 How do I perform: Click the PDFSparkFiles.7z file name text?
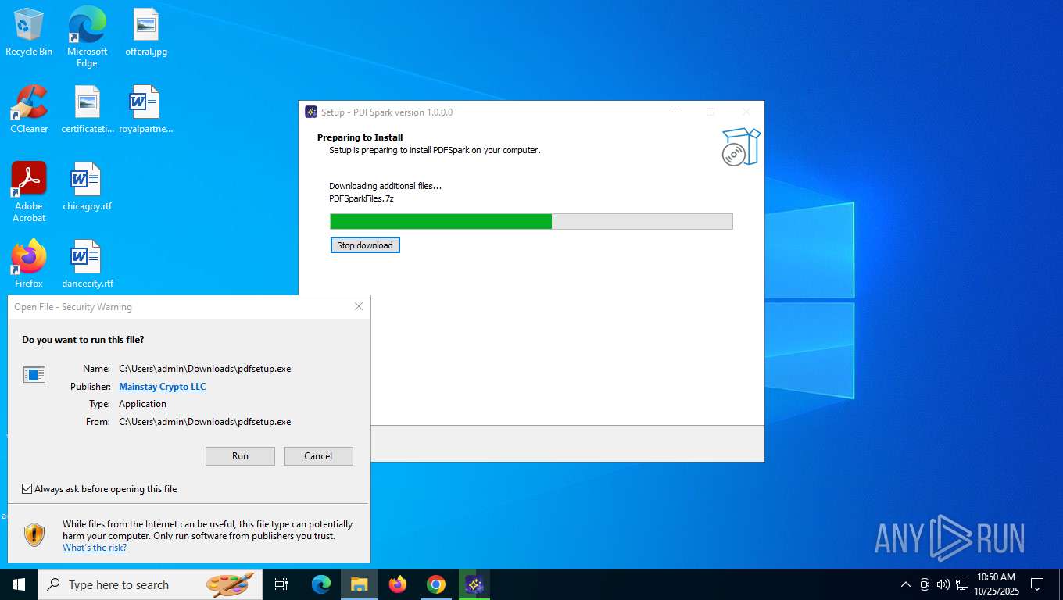pos(361,198)
